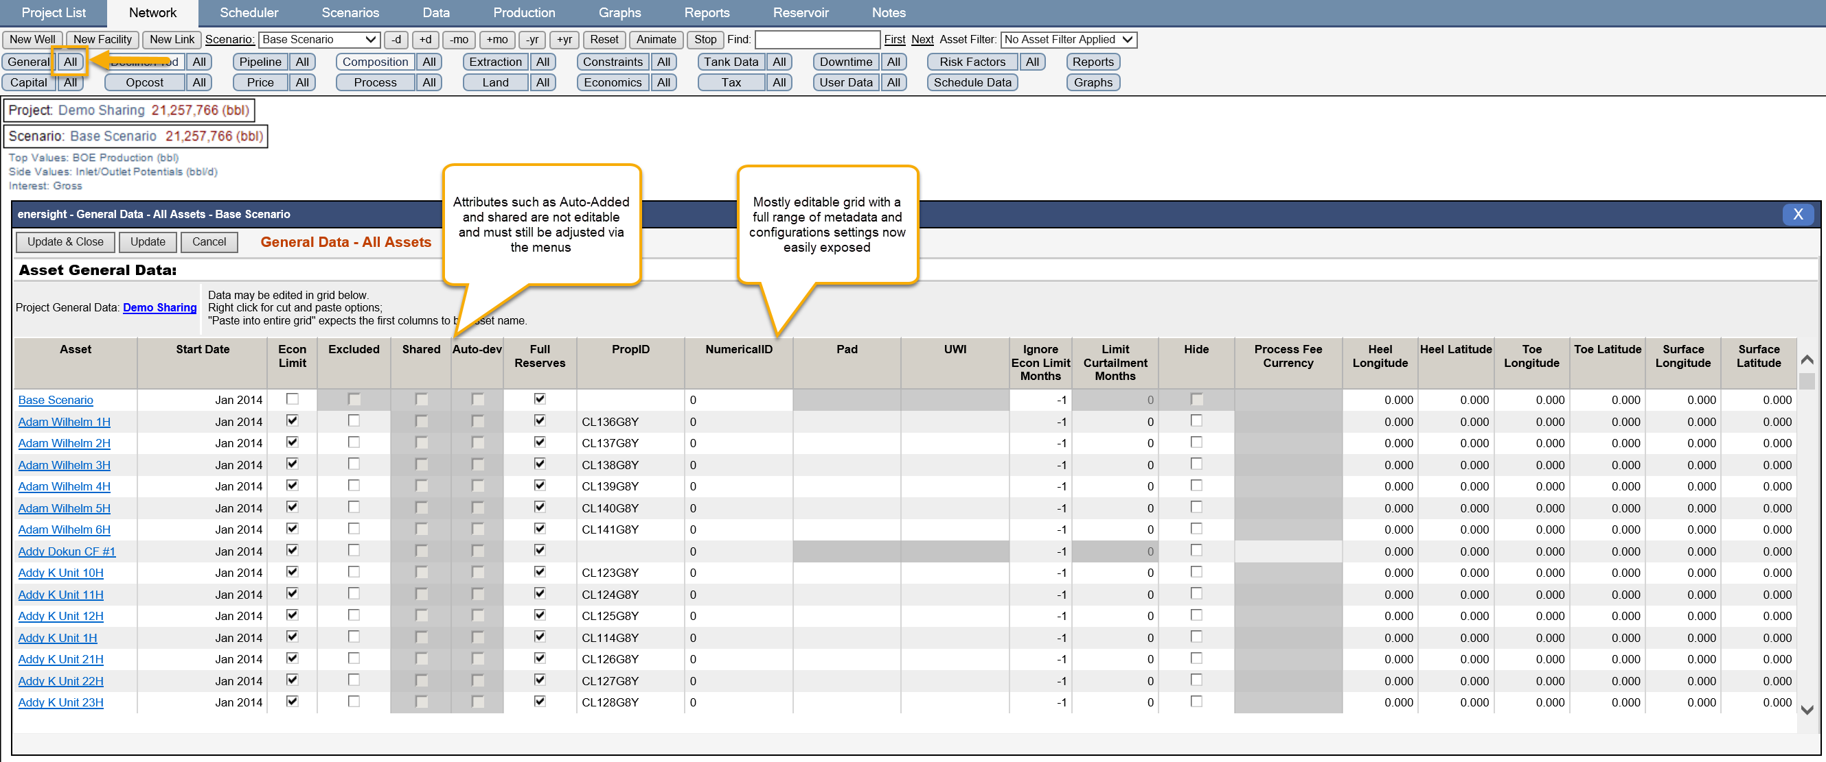The height and width of the screenshot is (762, 1826).
Task: Open the Adam Wilhelm 3H asset link
Action: click(64, 465)
